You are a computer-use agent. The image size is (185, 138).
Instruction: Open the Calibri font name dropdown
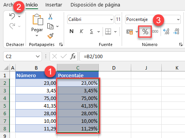pos(111,19)
